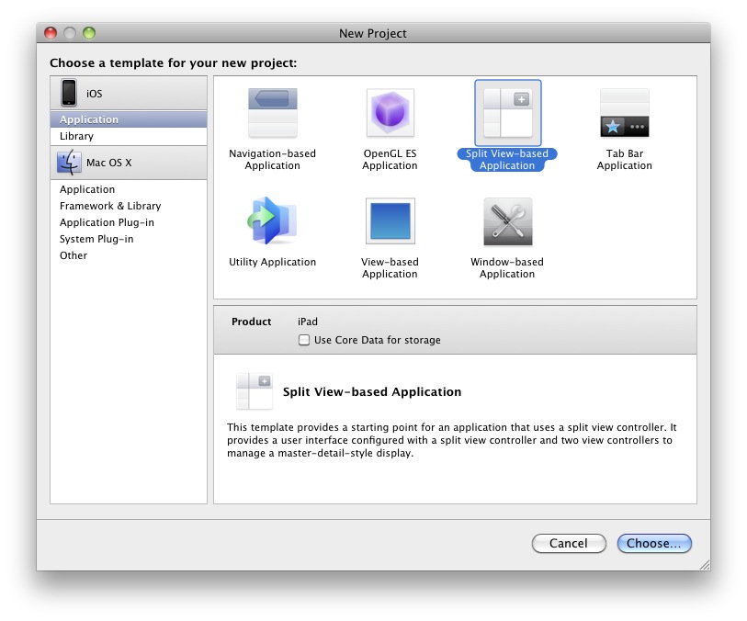The image size is (747, 621).
Task: Click the New Project title bar text
Action: pyautogui.click(x=373, y=33)
